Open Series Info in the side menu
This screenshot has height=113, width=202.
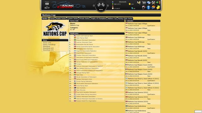coord(47,43)
